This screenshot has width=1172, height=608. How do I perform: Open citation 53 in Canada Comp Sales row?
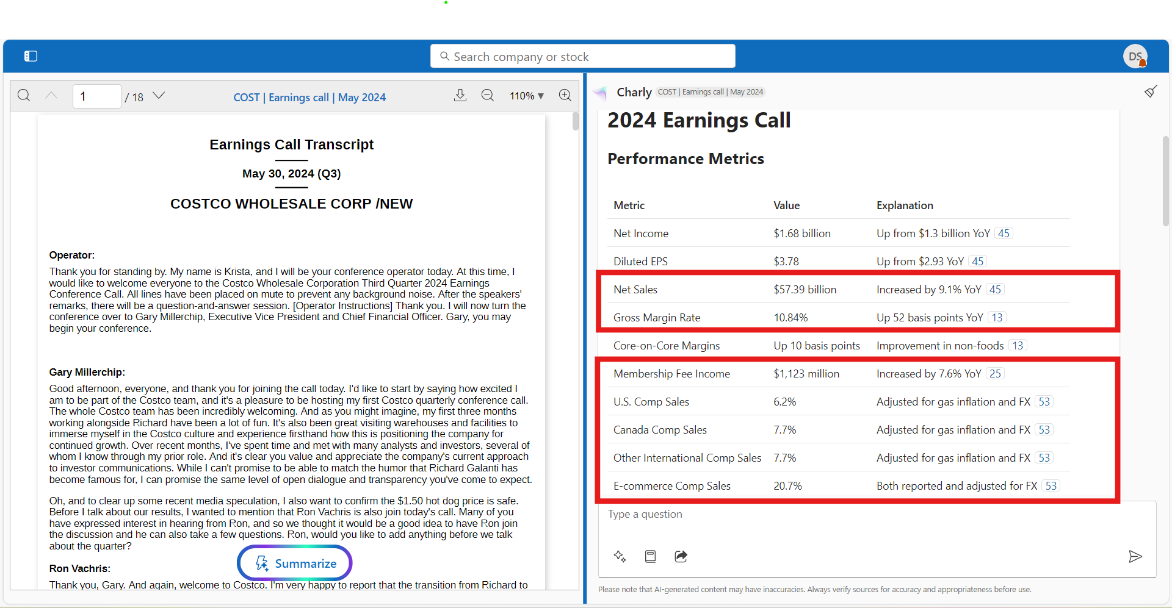(x=1044, y=430)
